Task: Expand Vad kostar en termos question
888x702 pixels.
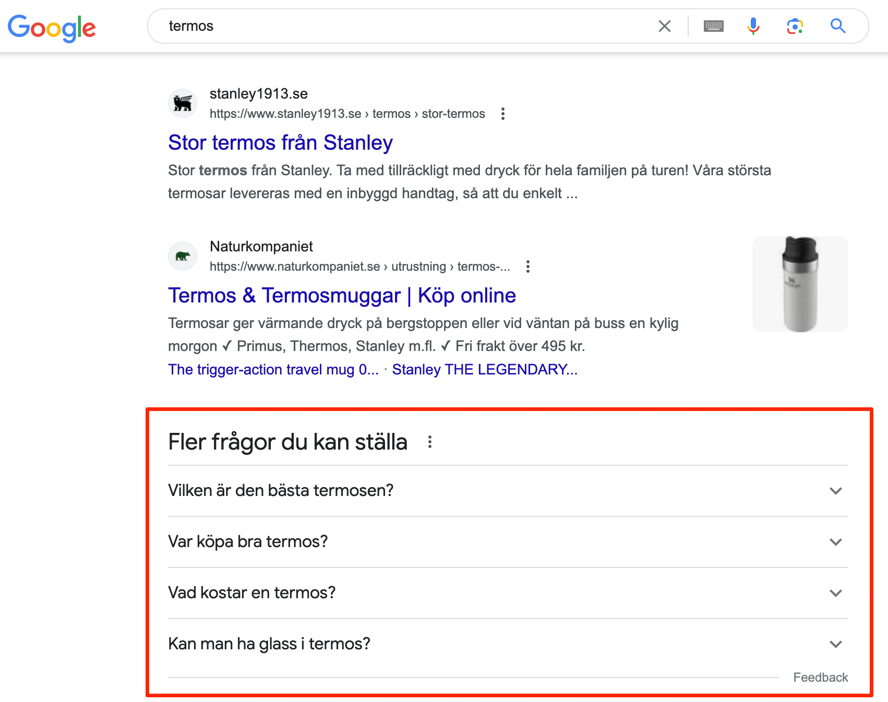Action: (x=508, y=593)
